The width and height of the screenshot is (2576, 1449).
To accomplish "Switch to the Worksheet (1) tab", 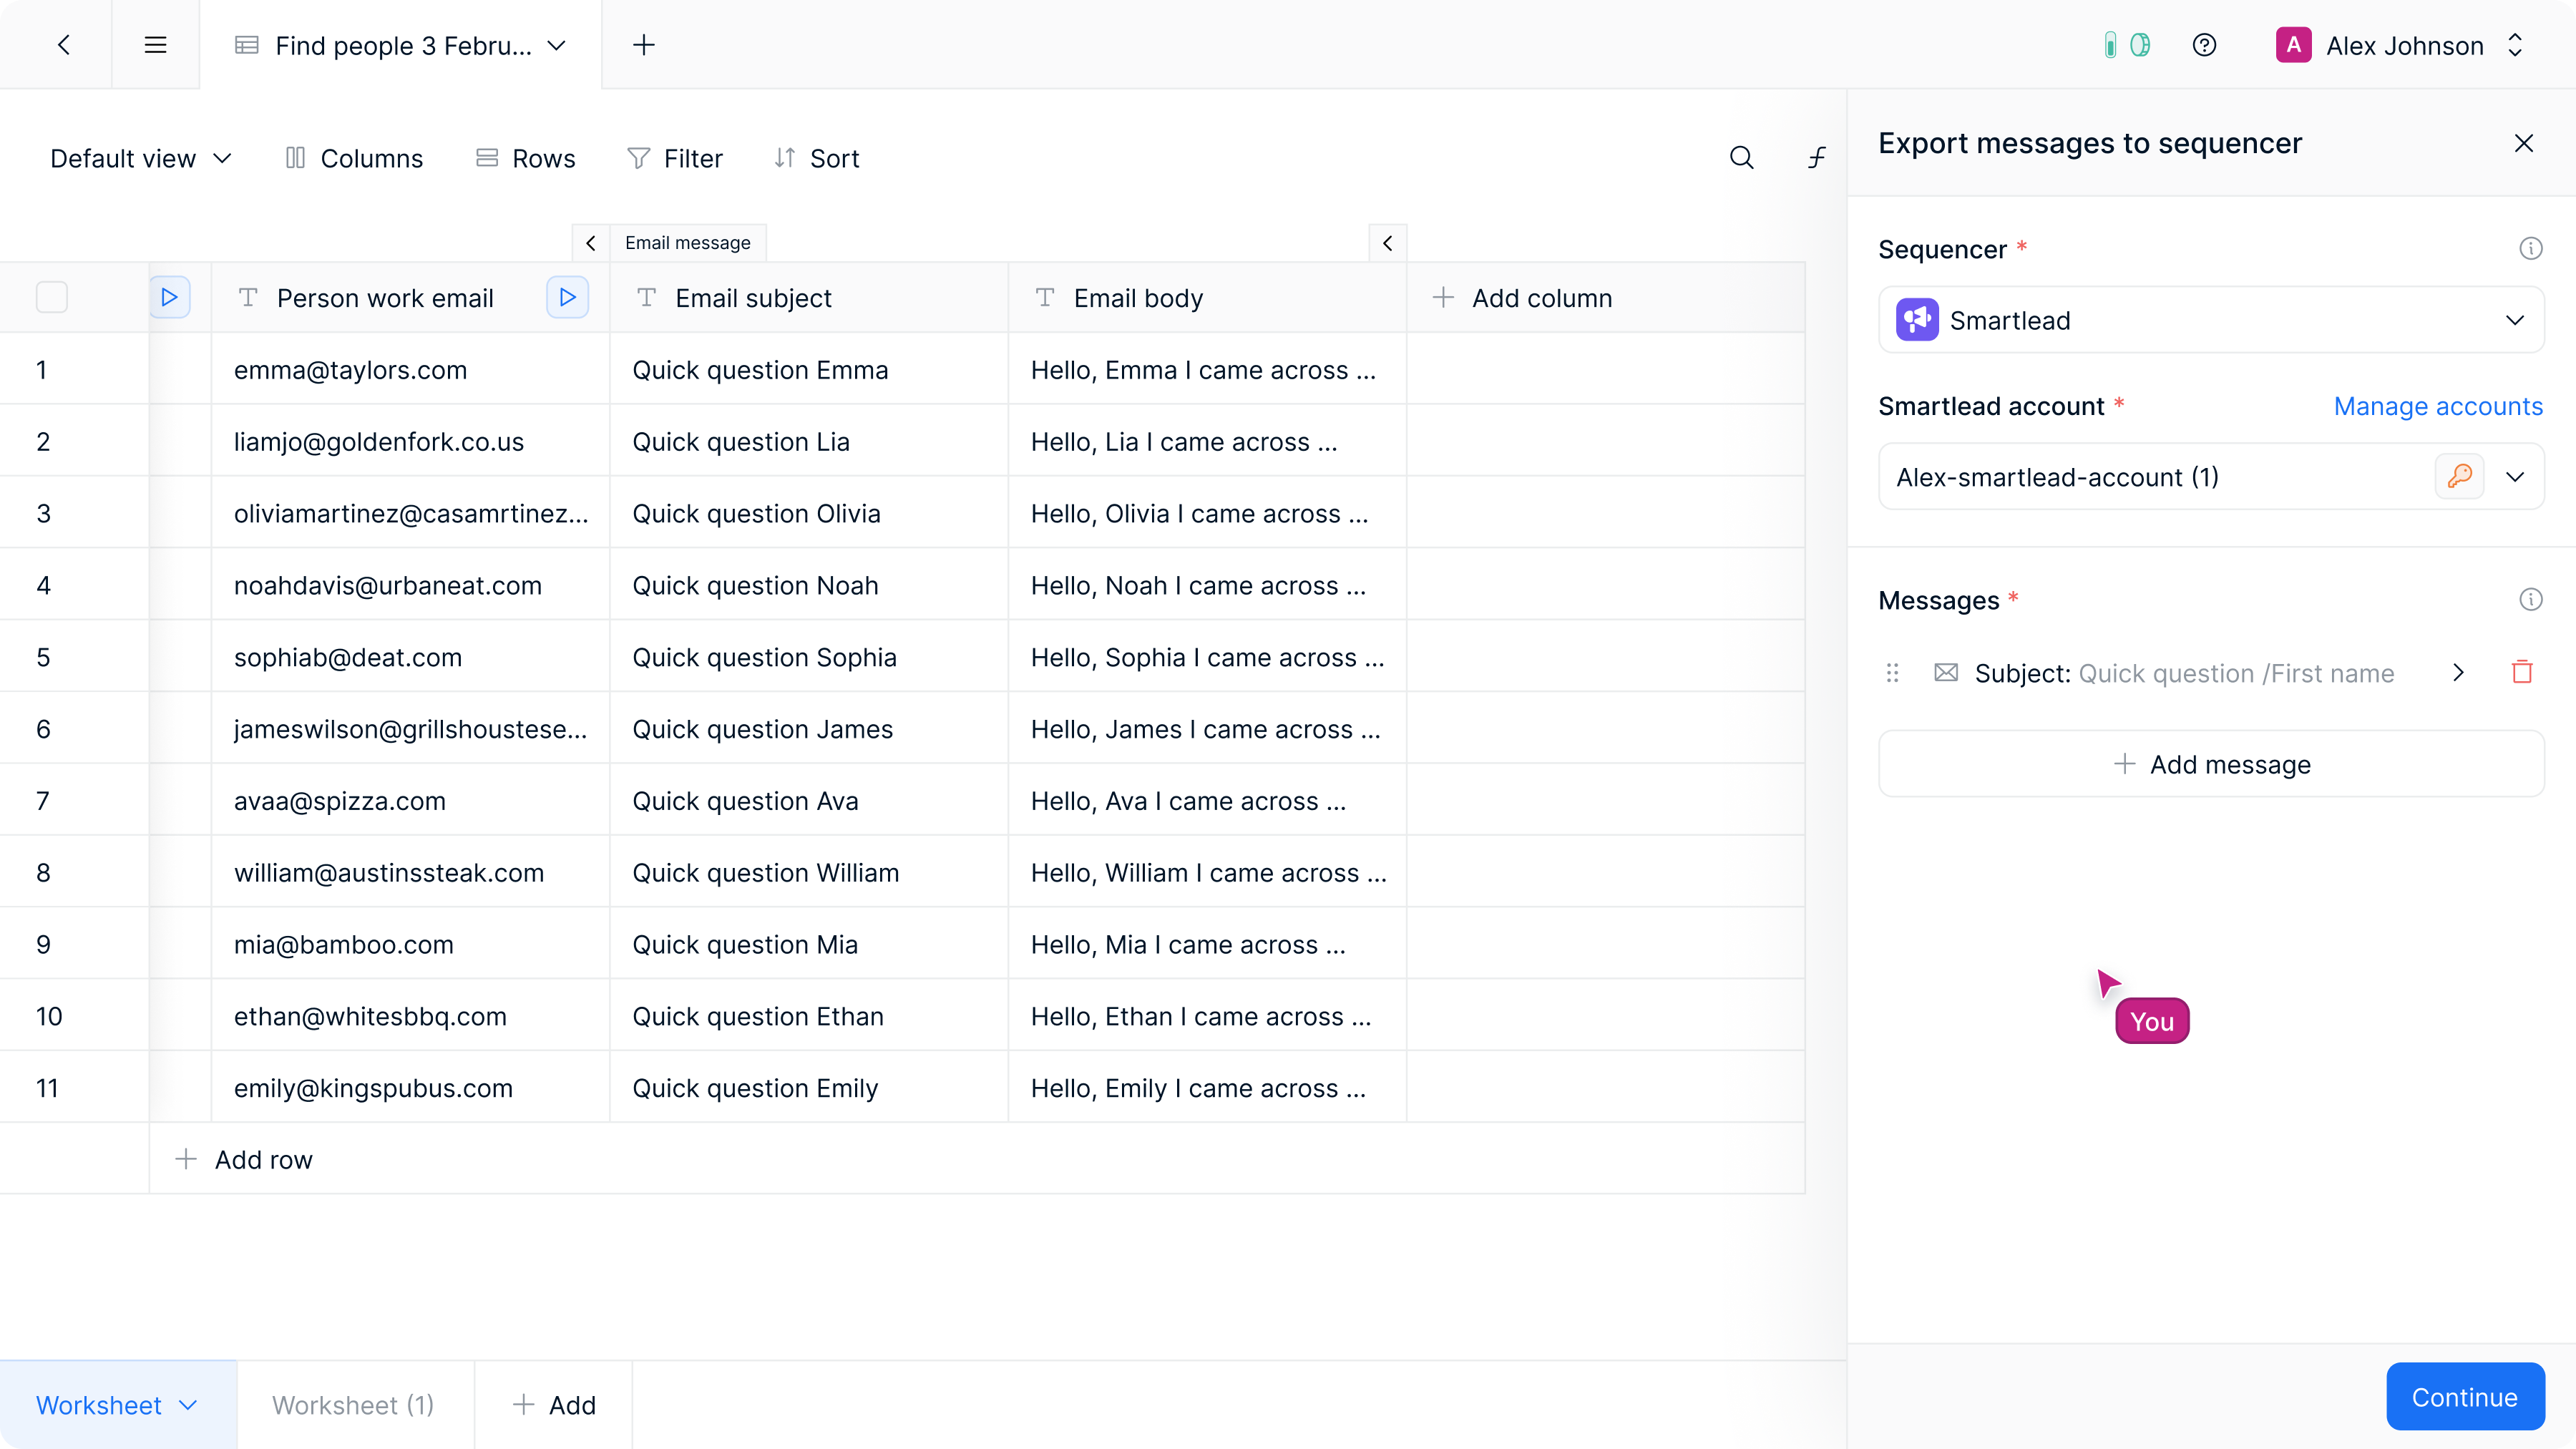I will click(x=353, y=1404).
